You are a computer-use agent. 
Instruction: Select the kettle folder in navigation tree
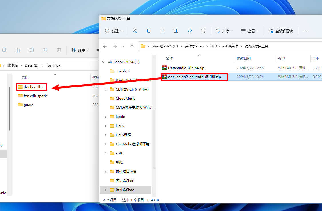[120, 117]
